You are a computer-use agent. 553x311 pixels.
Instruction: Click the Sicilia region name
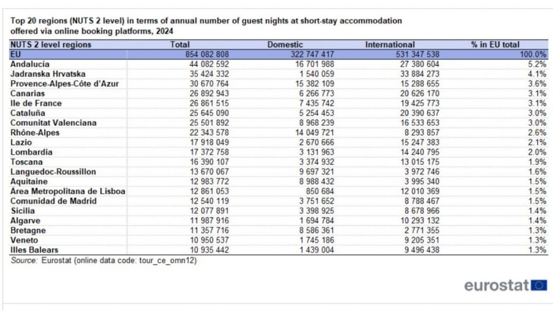point(23,211)
